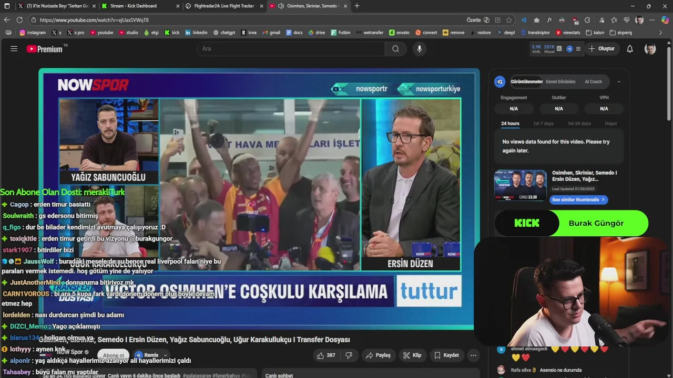Screen dimensions: 673x378
Task: Select Genel Görünüm tab in stats panel
Action: pyautogui.click(x=560, y=82)
